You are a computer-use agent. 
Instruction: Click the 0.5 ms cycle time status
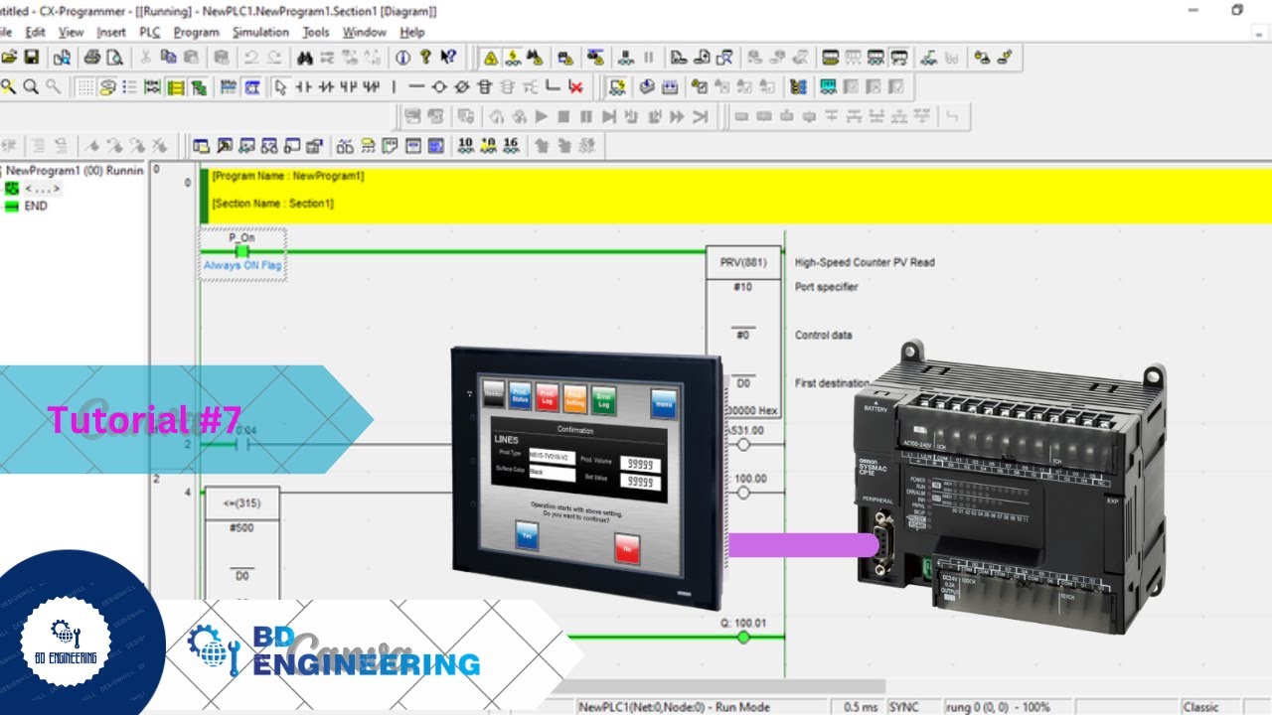point(861,707)
